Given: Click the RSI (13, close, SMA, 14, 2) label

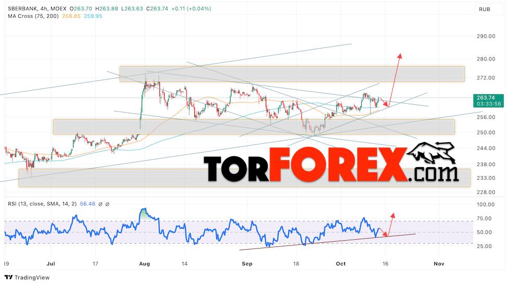Looking at the screenshot, I should 42,204.
